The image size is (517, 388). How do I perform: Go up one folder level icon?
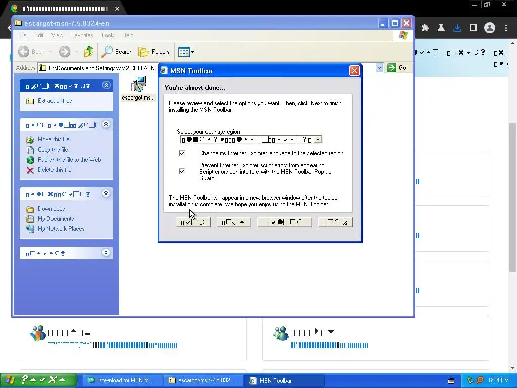[89, 52]
